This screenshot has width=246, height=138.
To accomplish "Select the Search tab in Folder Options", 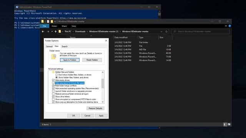I will 65,46.
